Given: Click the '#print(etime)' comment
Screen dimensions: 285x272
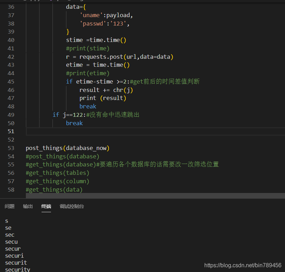Looking at the screenshot, I should [x=88, y=73].
